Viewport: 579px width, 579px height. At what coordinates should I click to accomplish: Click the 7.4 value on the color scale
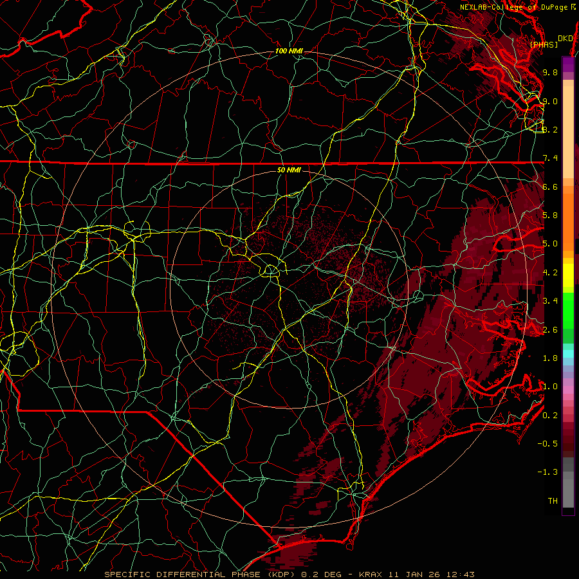550,158
